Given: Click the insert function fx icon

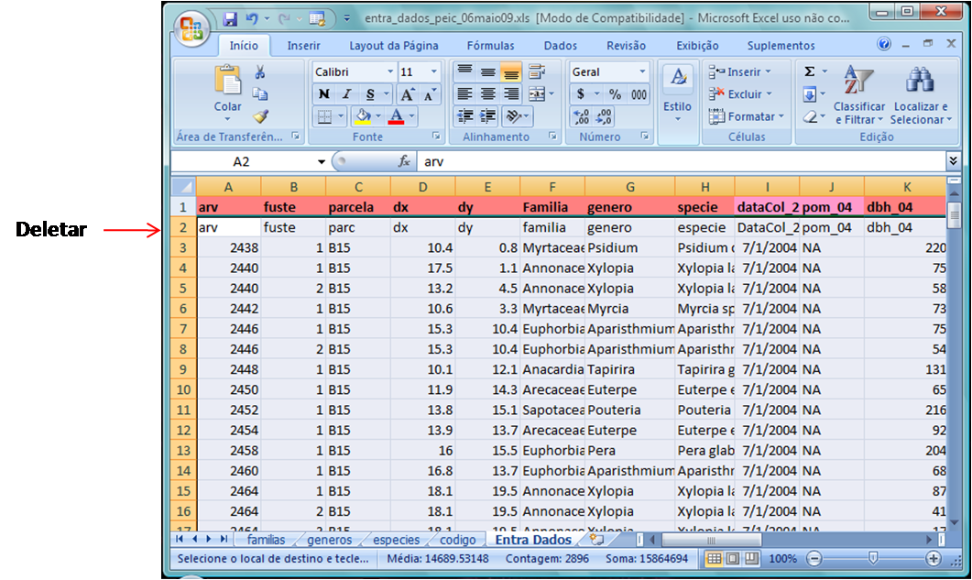Looking at the screenshot, I should pos(404,161).
